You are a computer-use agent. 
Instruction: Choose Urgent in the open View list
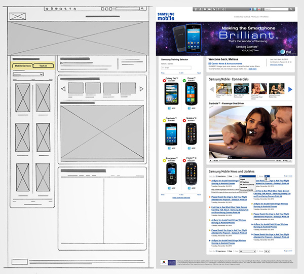tap(243, 180)
